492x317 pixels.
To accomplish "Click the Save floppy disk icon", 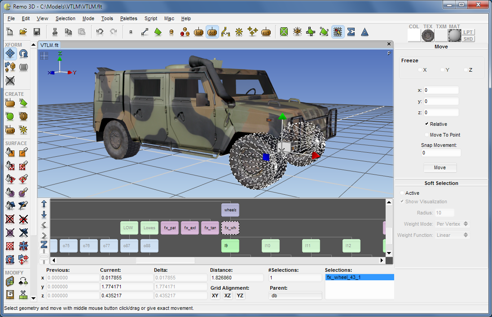I will [x=37, y=32].
